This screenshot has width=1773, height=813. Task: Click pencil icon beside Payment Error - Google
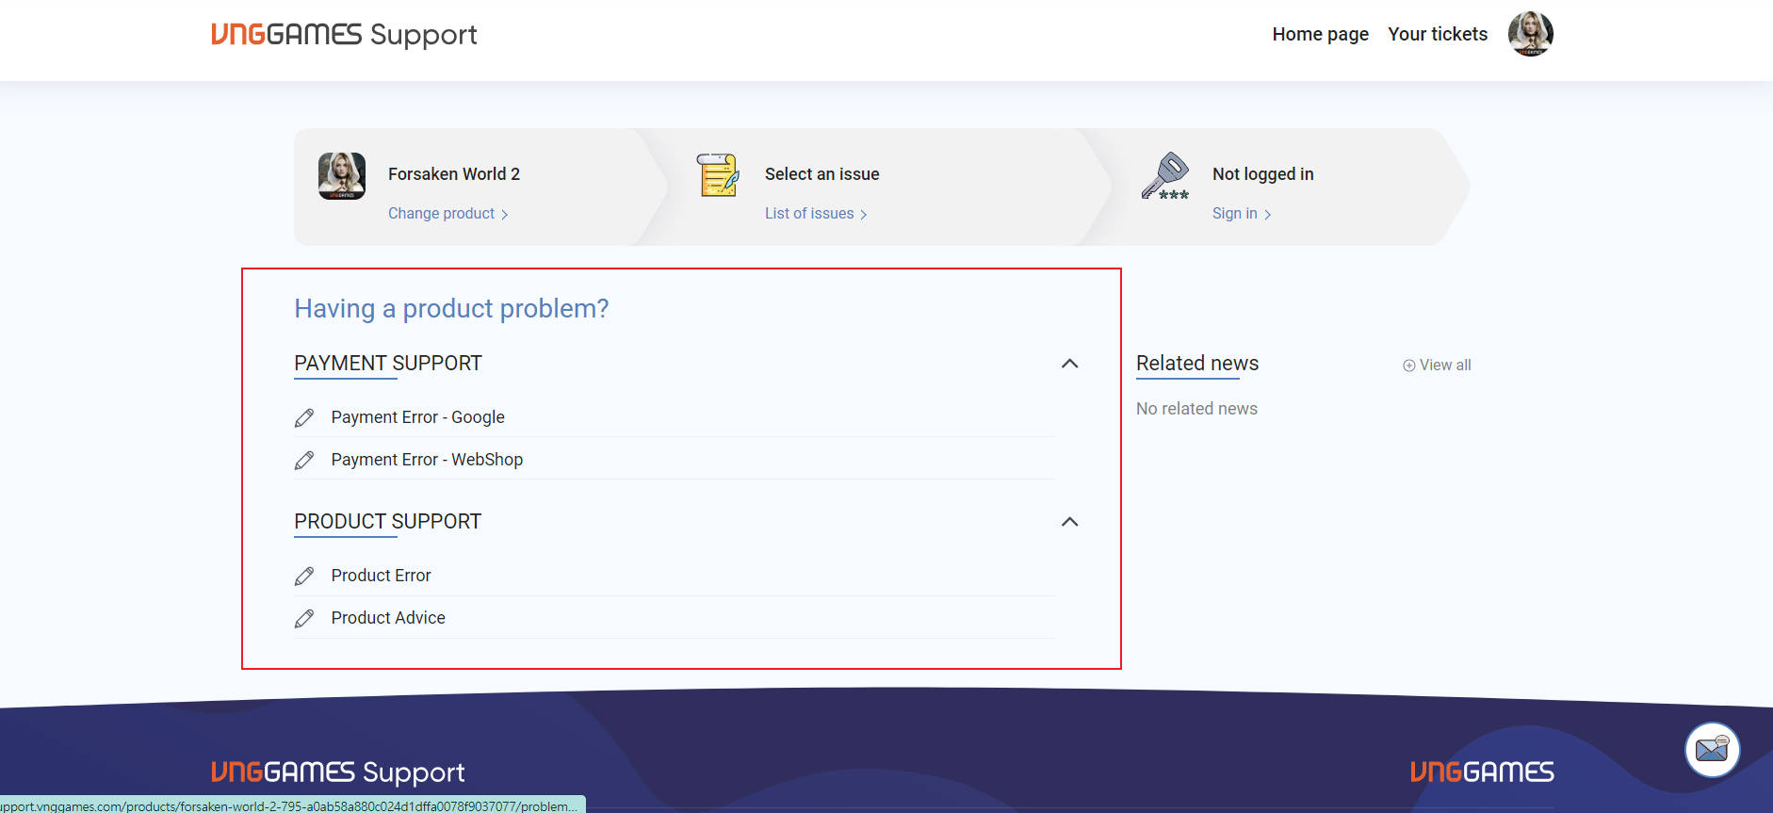(304, 417)
